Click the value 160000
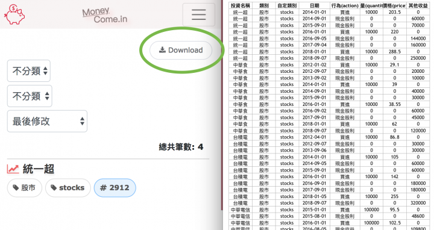434x230 pixels. click(418, 45)
